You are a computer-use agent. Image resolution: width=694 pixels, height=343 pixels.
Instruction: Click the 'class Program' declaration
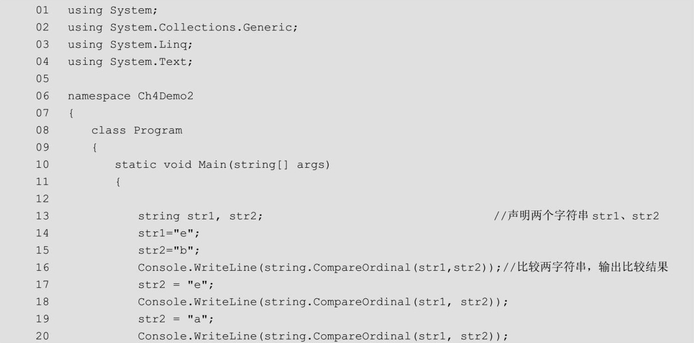(137, 131)
